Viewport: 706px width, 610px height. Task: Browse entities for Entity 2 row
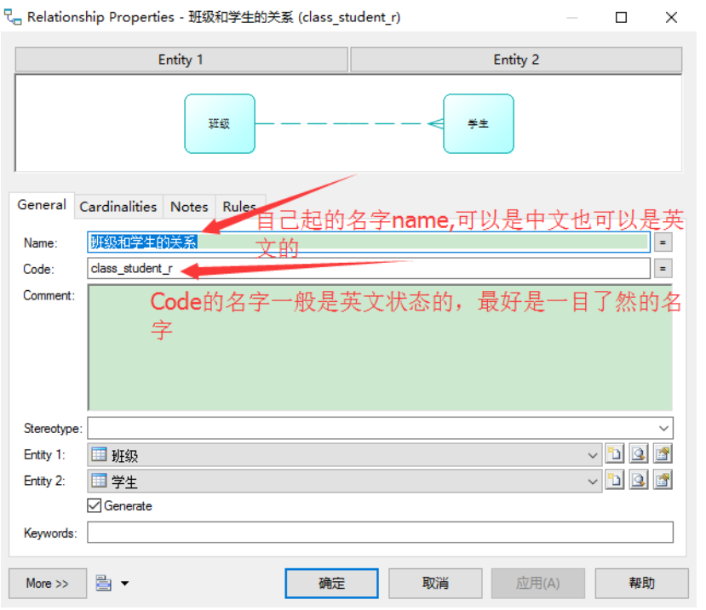tap(639, 480)
